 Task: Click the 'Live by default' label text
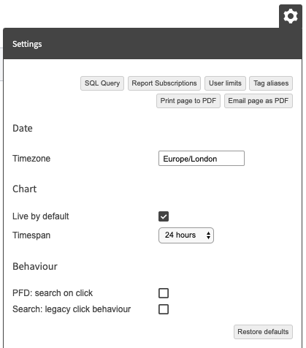41,216
